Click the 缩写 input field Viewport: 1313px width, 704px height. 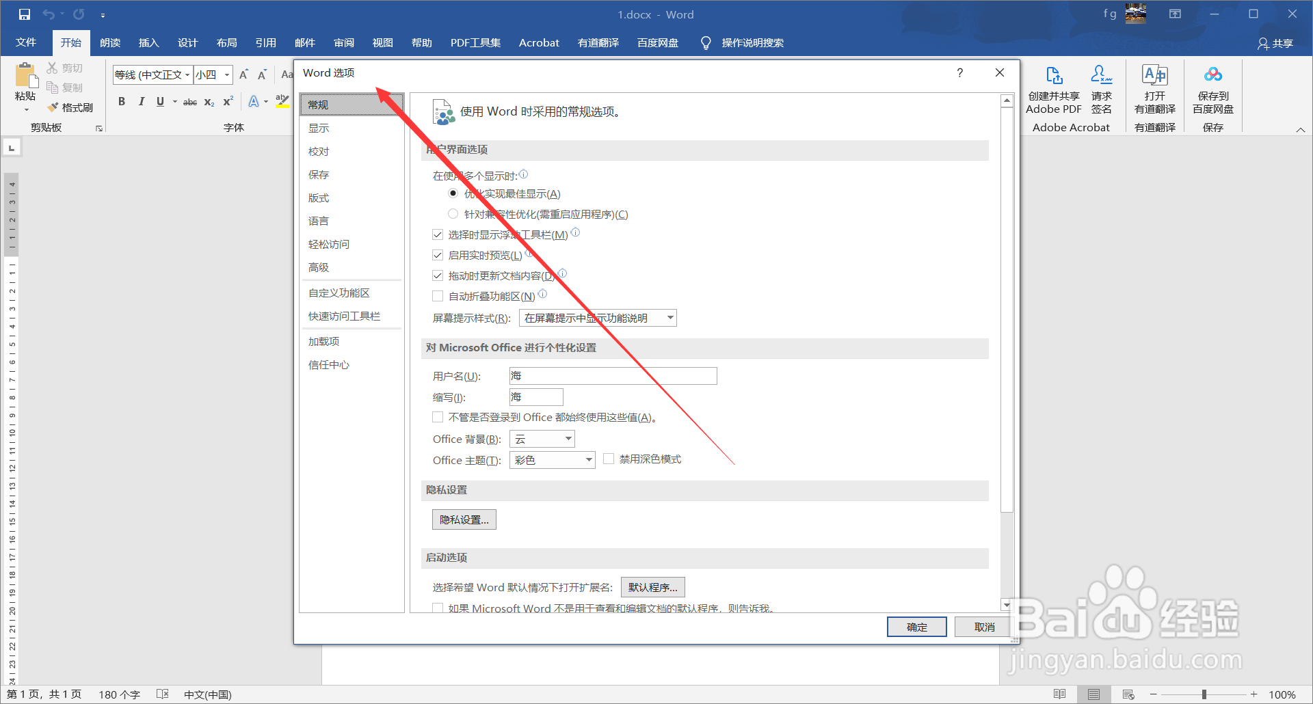[536, 397]
